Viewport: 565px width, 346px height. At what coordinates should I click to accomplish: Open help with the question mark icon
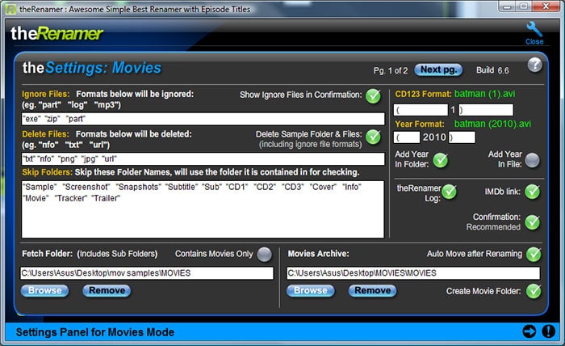coord(534,65)
